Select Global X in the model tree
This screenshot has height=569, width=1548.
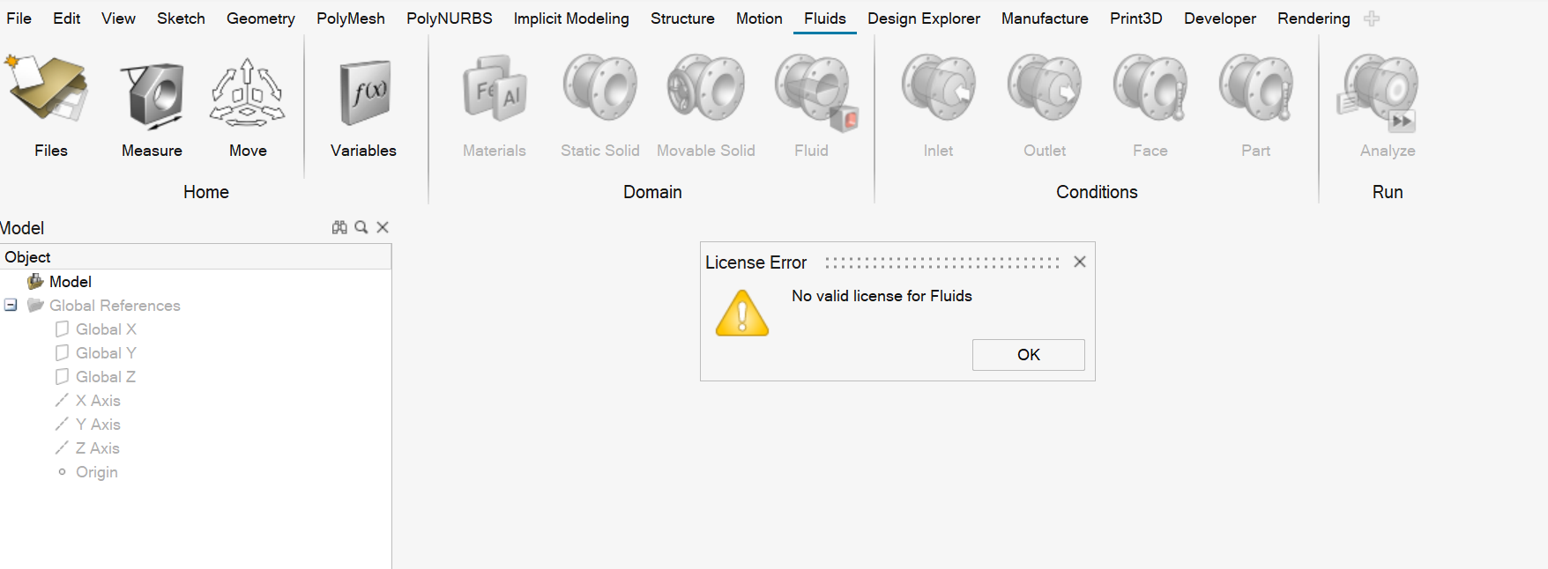[106, 329]
